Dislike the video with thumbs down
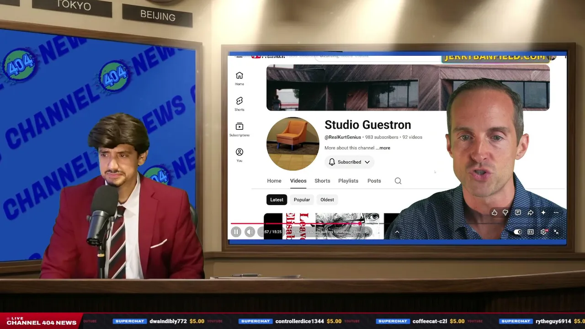 (x=505, y=212)
